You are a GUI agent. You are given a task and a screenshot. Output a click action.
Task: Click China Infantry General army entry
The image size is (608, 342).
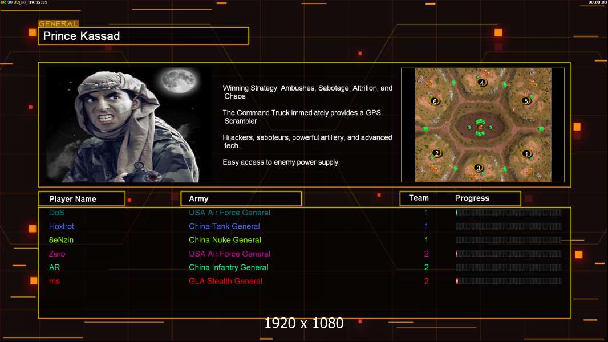coord(228,267)
